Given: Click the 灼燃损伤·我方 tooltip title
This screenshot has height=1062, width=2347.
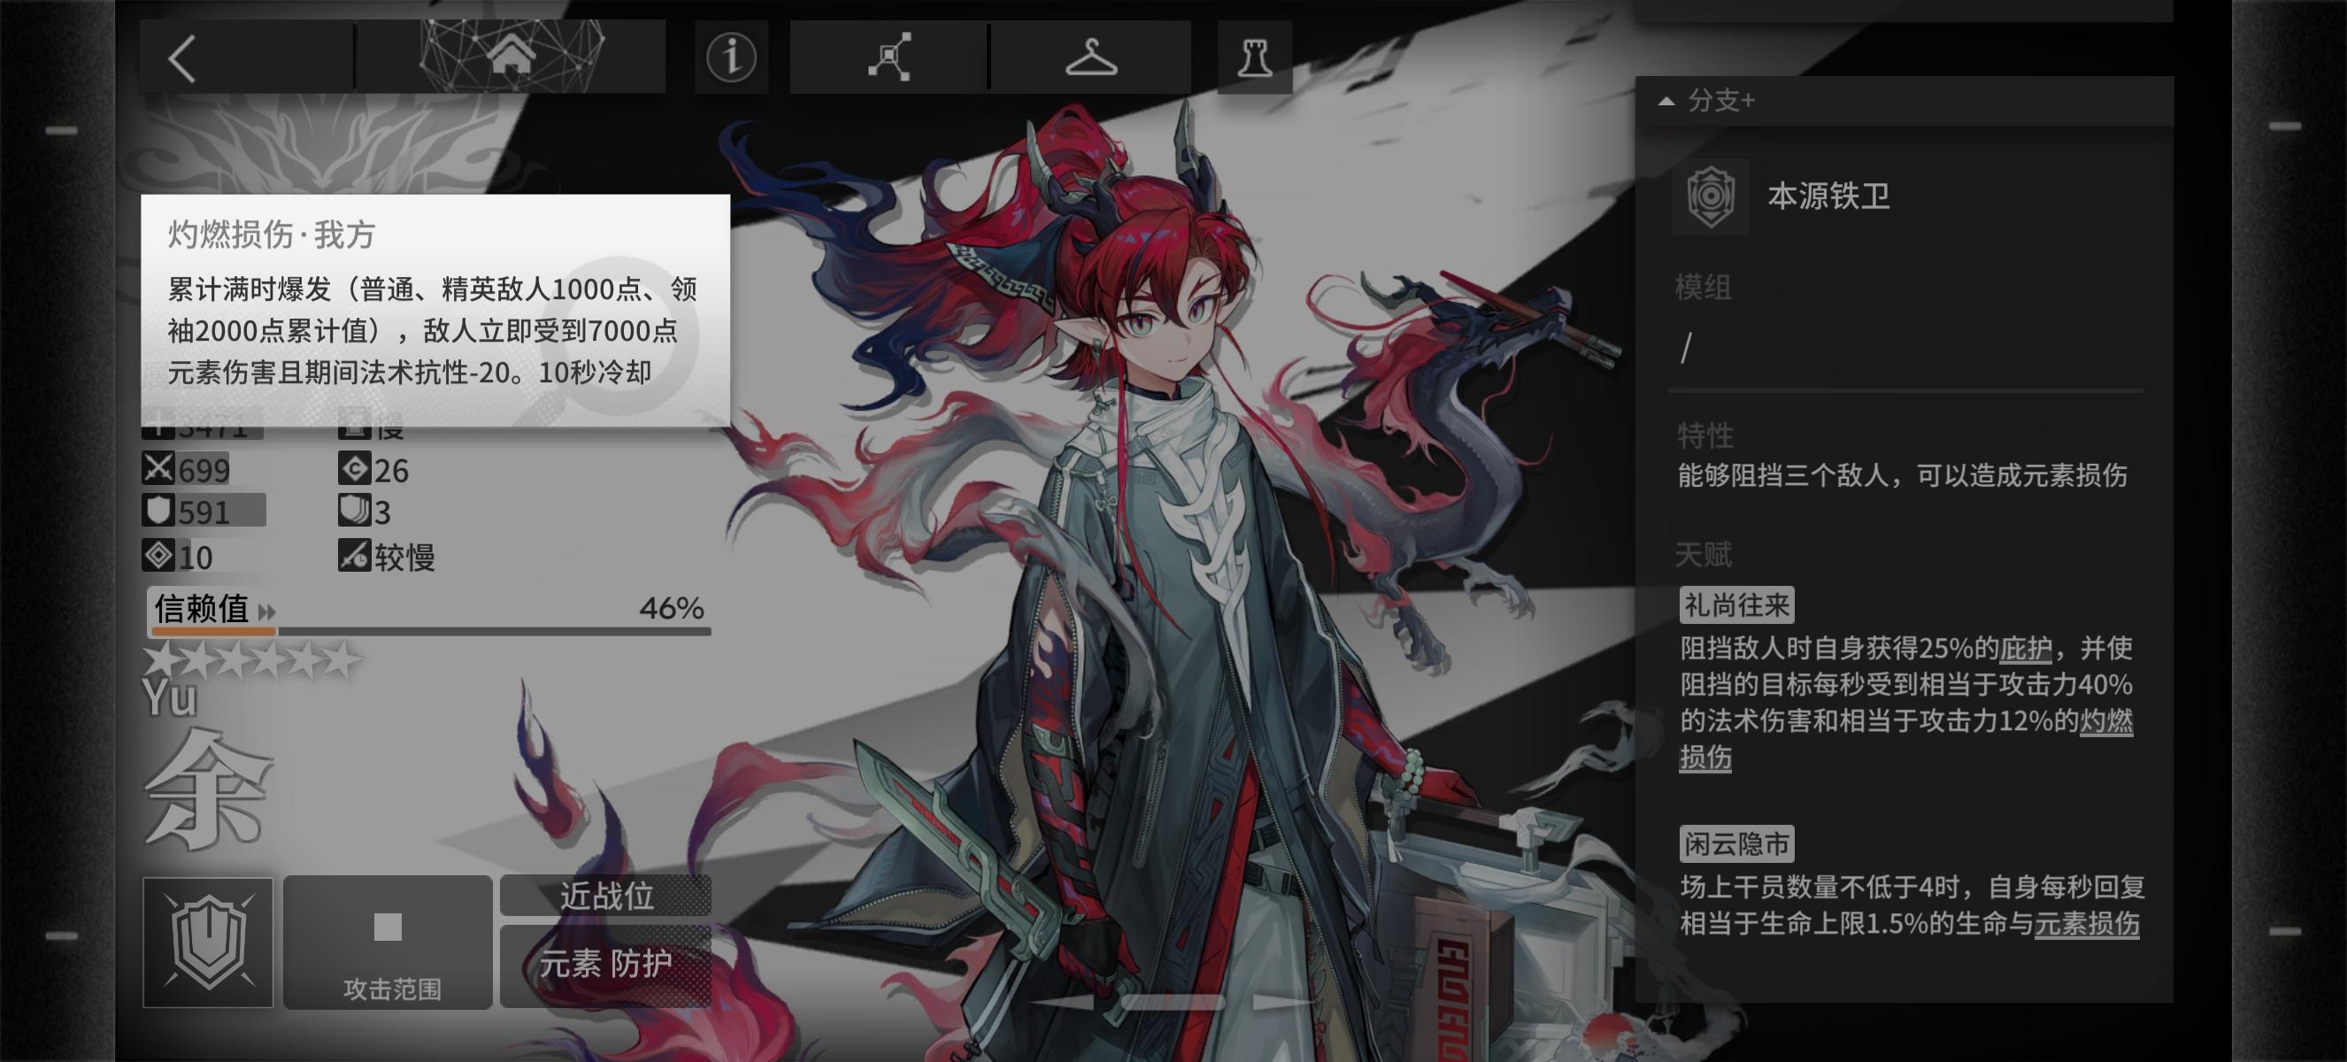Looking at the screenshot, I should point(272,235).
